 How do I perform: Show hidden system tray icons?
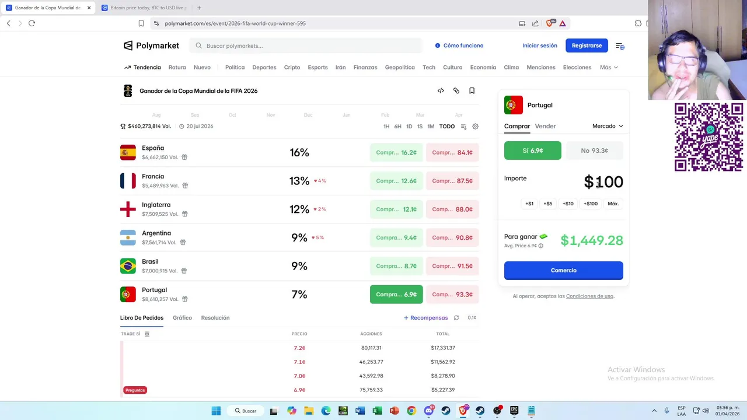click(x=654, y=411)
